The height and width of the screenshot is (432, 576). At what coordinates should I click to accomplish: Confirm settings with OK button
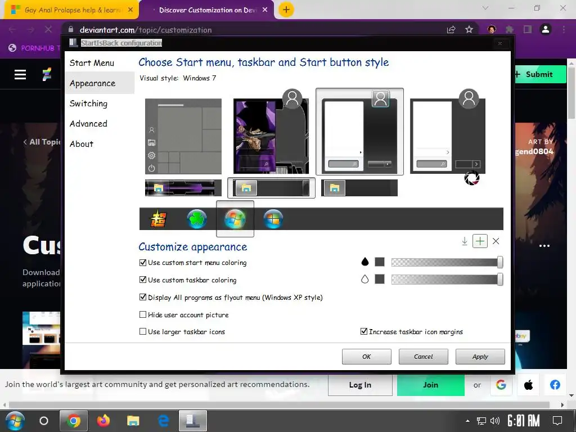pos(367,356)
